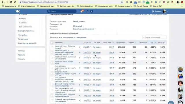Viewport: 185px width, 104px height.
Task: Check 'Глаз да глаз + подписчики лагеря' row
Action: click(x=52, y=68)
